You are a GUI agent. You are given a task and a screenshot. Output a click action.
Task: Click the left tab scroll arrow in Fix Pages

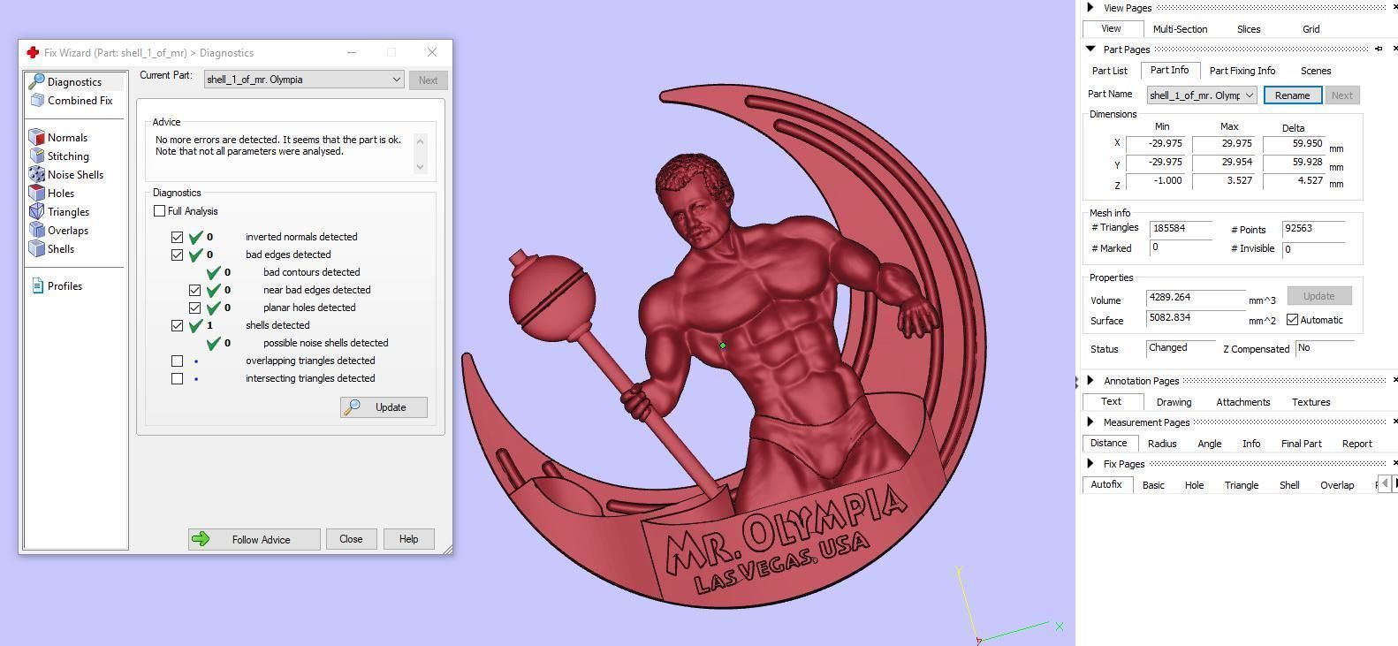click(x=1385, y=483)
